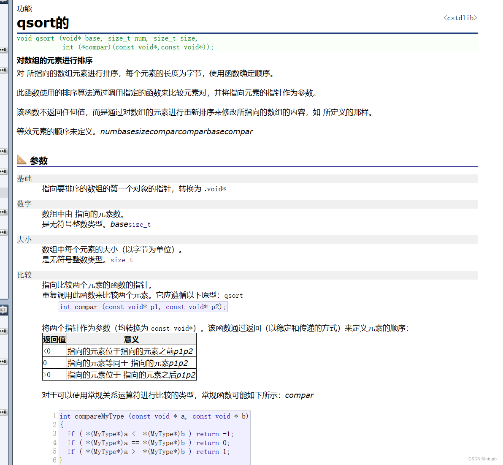The width and height of the screenshot is (503, 465).
Task: Click the highlighted compar prototype code box
Action: [x=143, y=307]
